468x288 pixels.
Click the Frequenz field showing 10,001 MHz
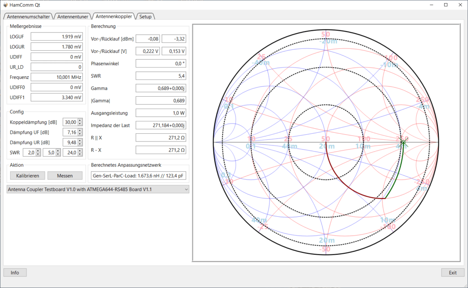pyautogui.click(x=57, y=77)
